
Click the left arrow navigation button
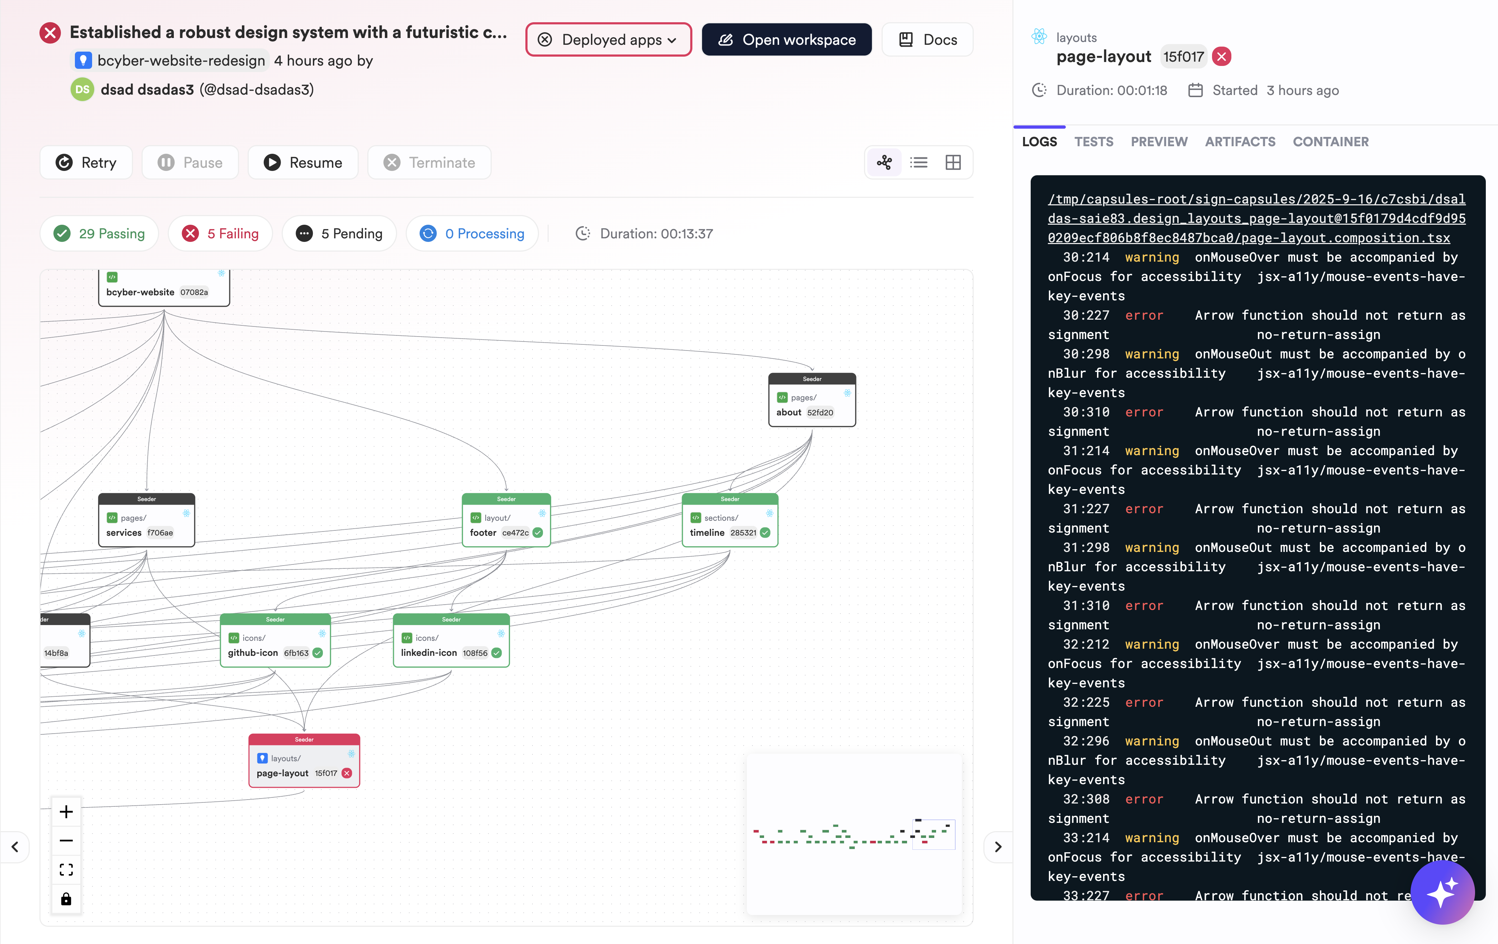(15, 847)
